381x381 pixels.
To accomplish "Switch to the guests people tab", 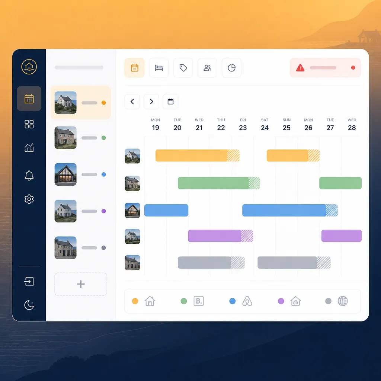I will point(207,68).
